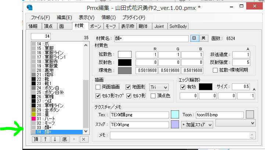Switch to 面 tab
The image size is (265, 150).
[65, 26]
